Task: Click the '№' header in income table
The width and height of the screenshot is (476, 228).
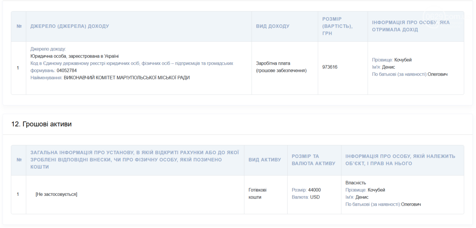Action: coord(19,26)
